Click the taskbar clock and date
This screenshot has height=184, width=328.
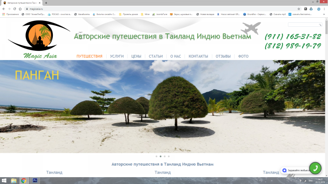(320, 181)
